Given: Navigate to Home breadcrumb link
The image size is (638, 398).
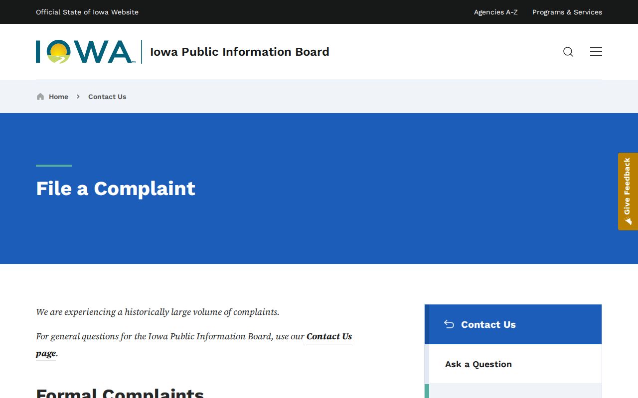Looking at the screenshot, I should coord(58,97).
